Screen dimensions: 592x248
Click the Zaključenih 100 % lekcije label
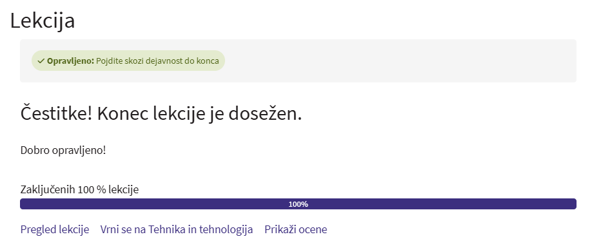(79, 189)
